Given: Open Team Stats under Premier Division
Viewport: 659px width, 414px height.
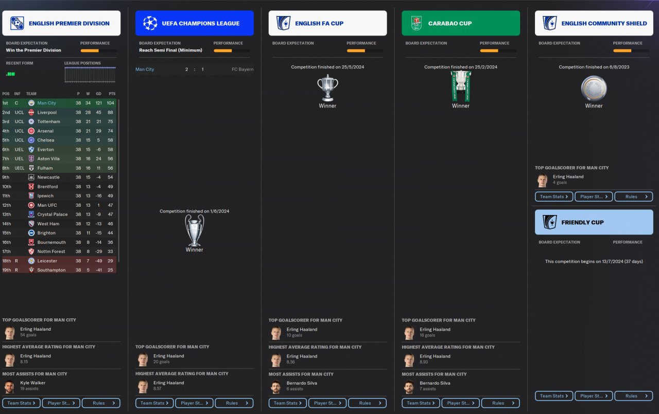Looking at the screenshot, I should click(x=21, y=403).
